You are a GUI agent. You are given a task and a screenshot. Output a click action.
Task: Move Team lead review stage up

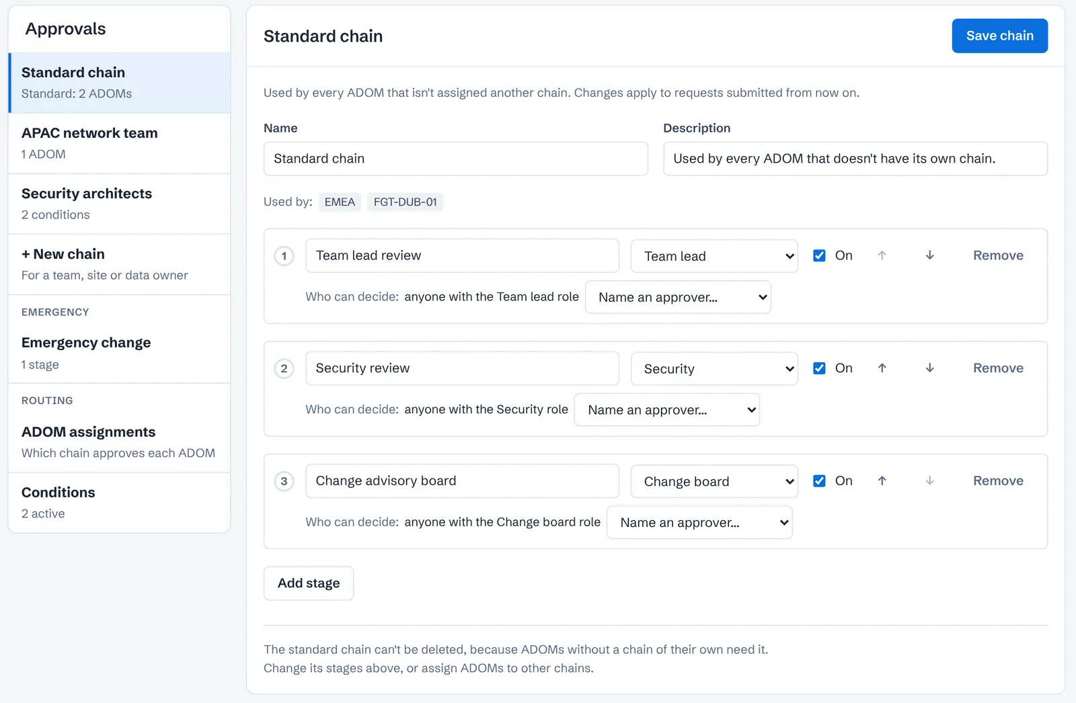click(882, 255)
